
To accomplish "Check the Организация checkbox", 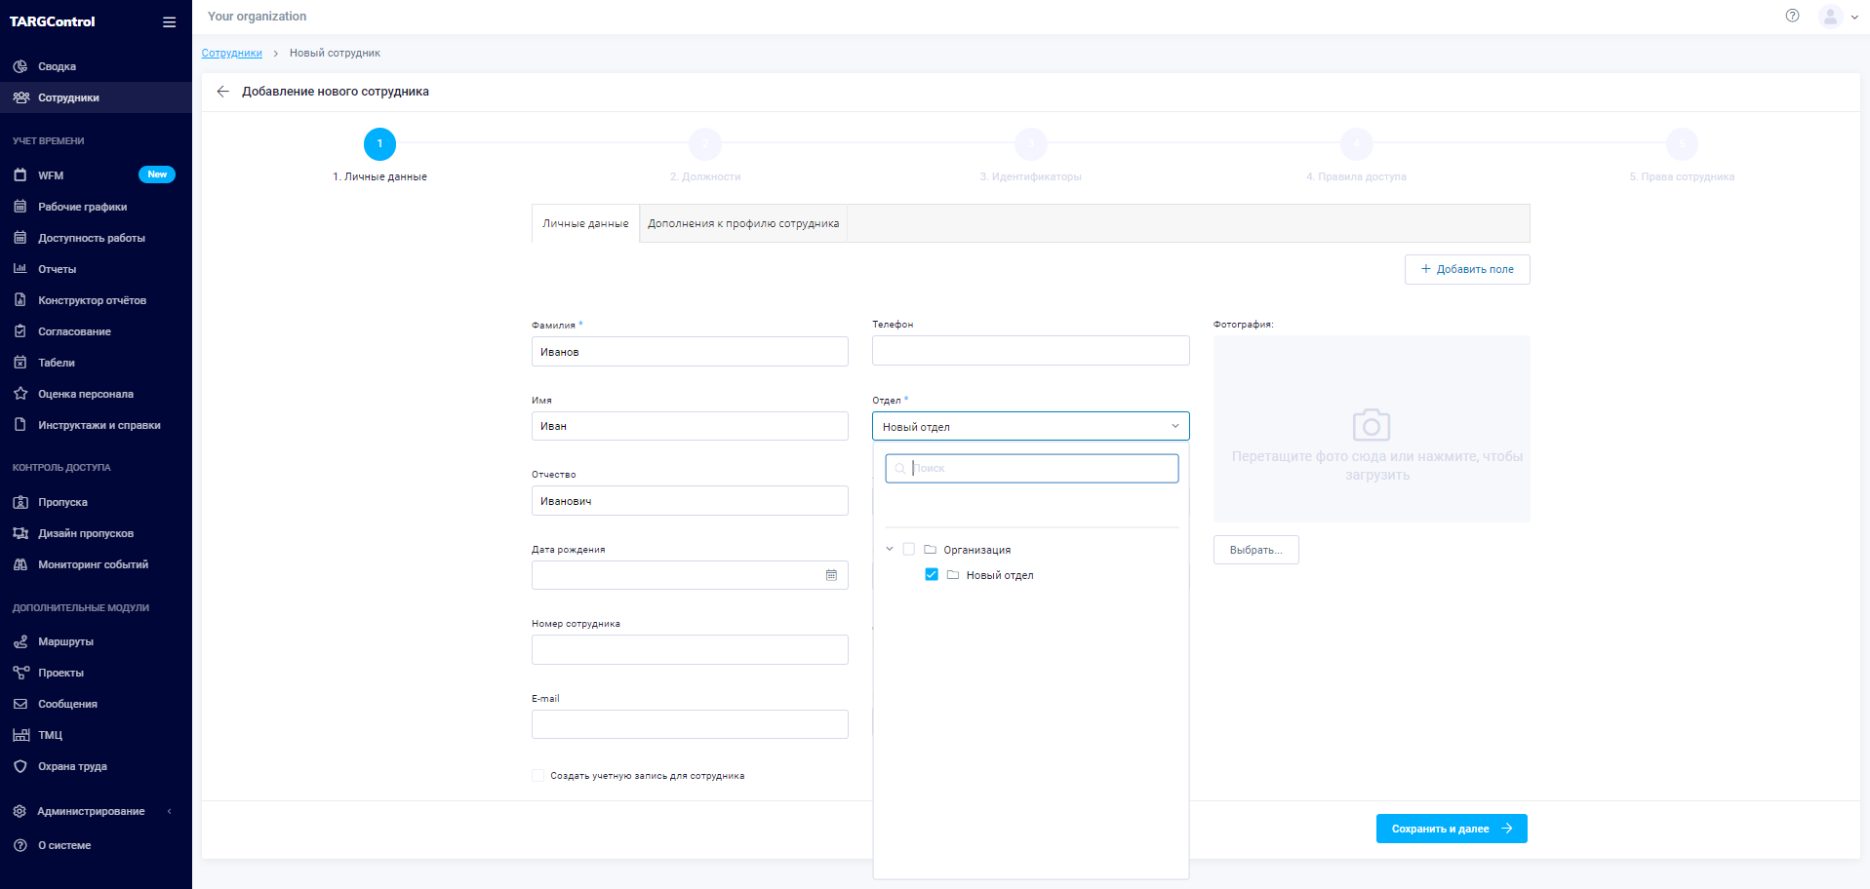I will tap(908, 550).
